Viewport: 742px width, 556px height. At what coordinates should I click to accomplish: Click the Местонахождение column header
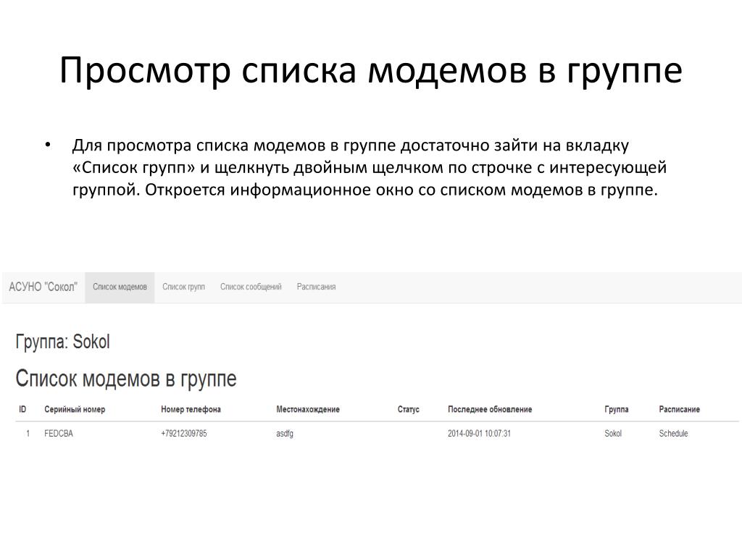[x=308, y=410]
